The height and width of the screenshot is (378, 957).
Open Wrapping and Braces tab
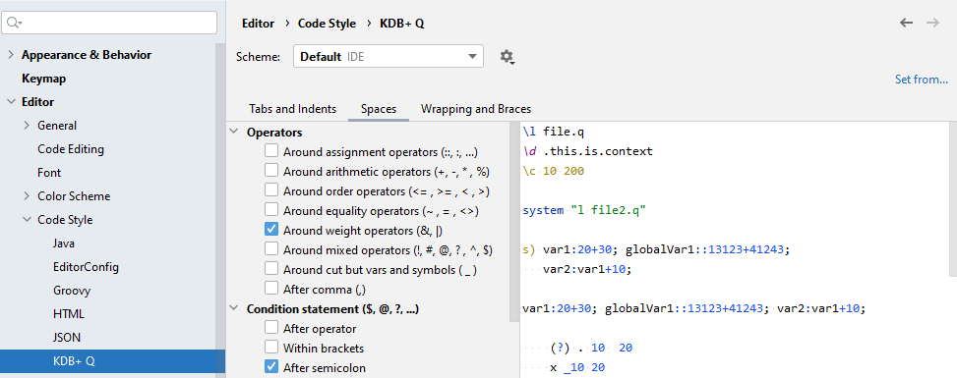pyautogui.click(x=476, y=109)
